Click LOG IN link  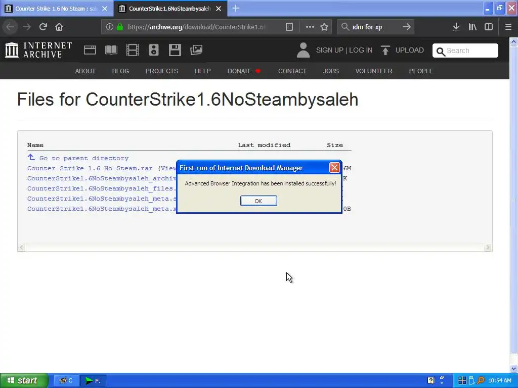click(x=361, y=50)
